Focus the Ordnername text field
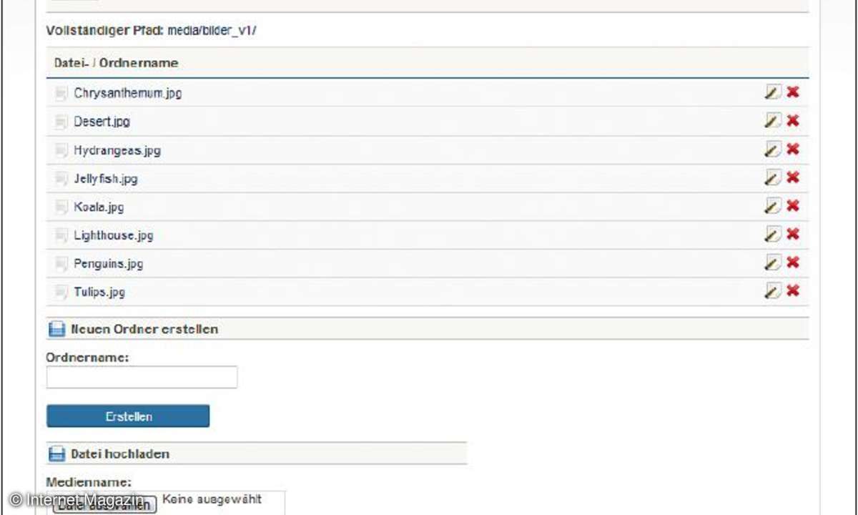The image size is (858, 515). tap(142, 377)
